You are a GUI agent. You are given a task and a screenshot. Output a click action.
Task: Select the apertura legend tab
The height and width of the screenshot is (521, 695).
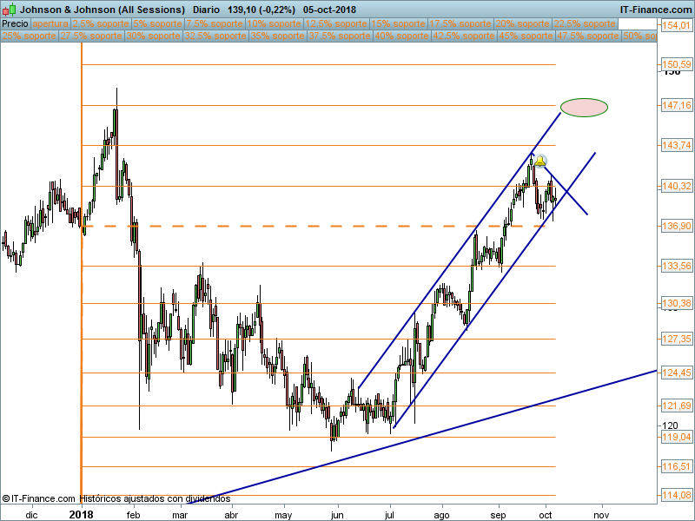pyautogui.click(x=50, y=24)
